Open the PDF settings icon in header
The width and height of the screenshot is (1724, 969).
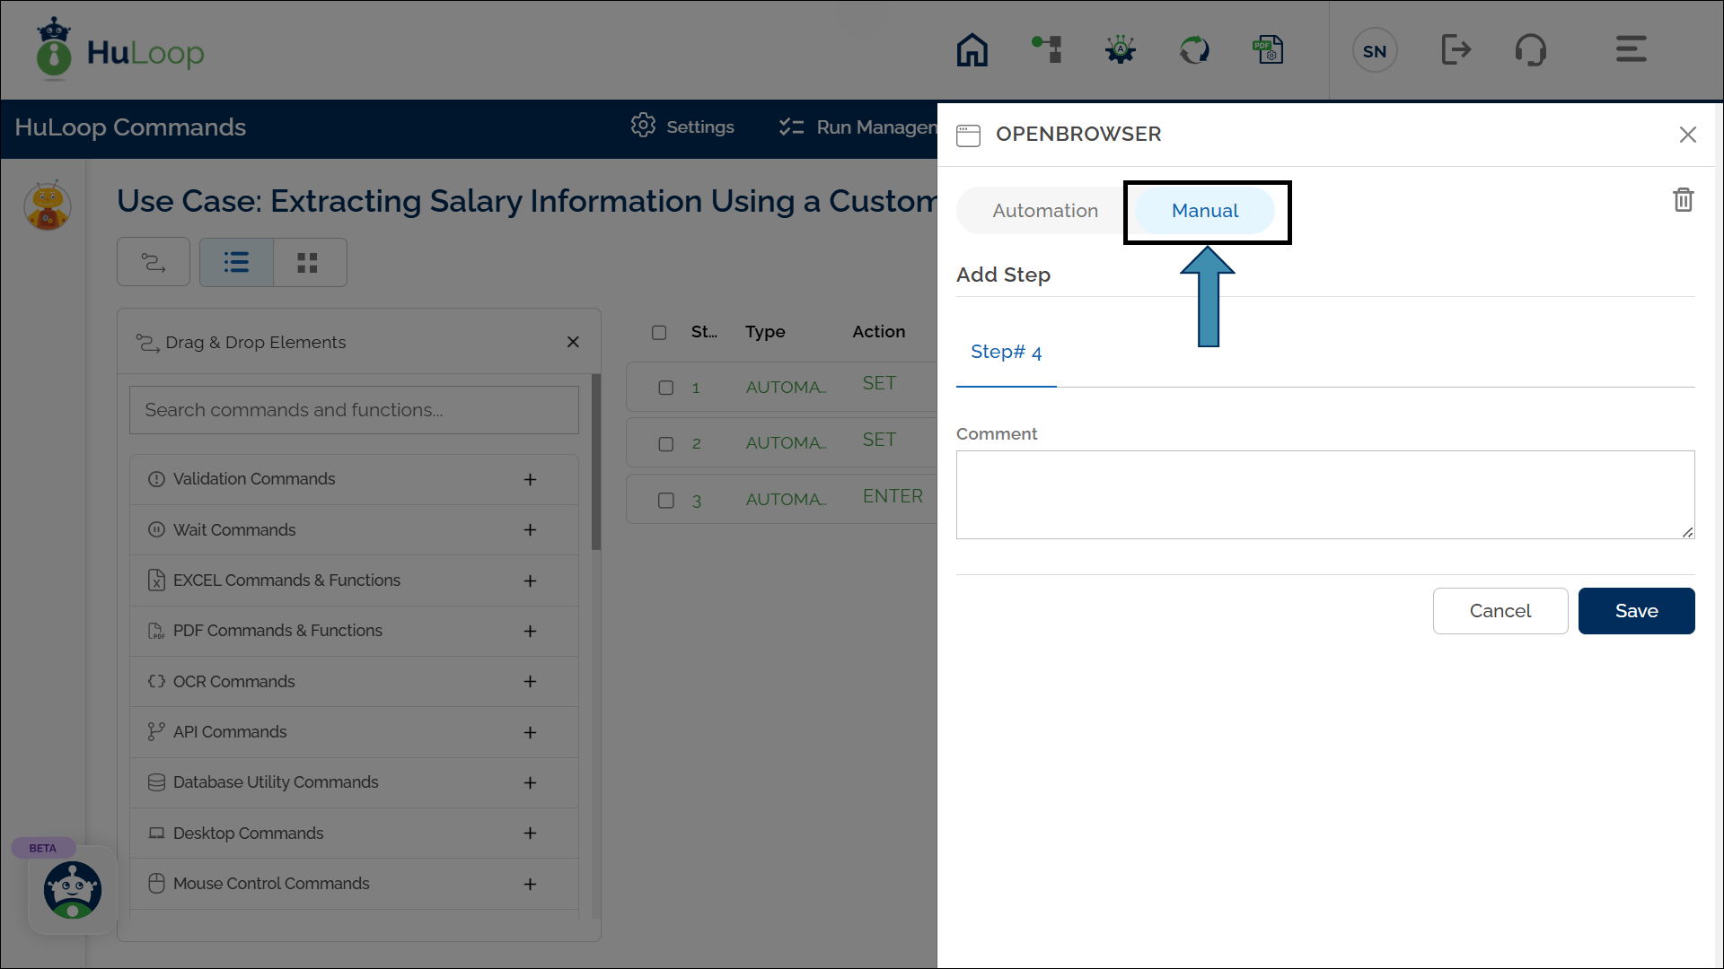pyautogui.click(x=1268, y=50)
